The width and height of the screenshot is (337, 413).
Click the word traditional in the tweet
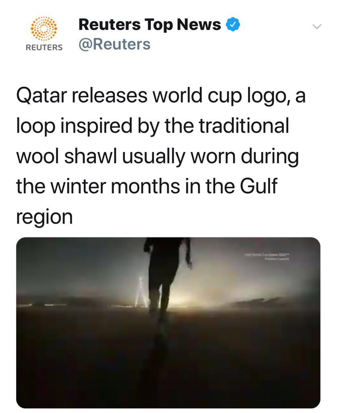pos(243,126)
